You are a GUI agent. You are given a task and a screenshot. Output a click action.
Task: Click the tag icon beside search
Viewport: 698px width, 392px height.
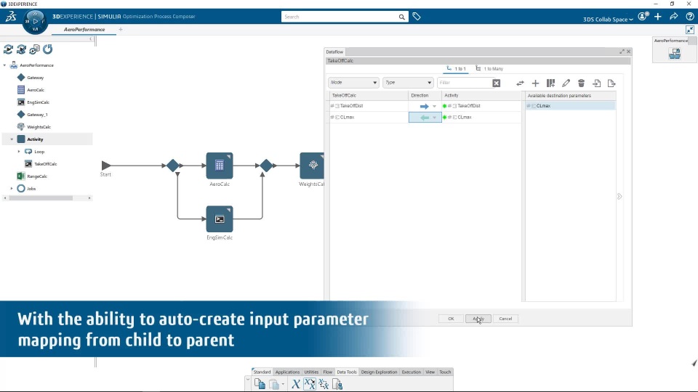pos(416,17)
